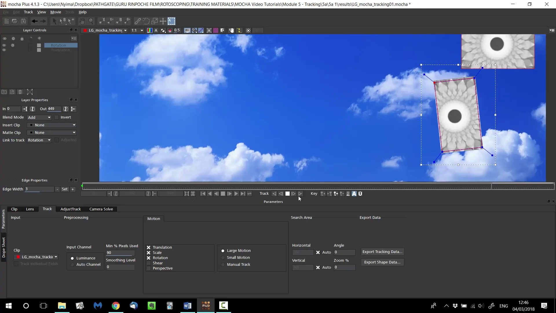Screen dimensions: 556x313
Task: Click the Attach layer link tool
Action: [x=138, y=21]
